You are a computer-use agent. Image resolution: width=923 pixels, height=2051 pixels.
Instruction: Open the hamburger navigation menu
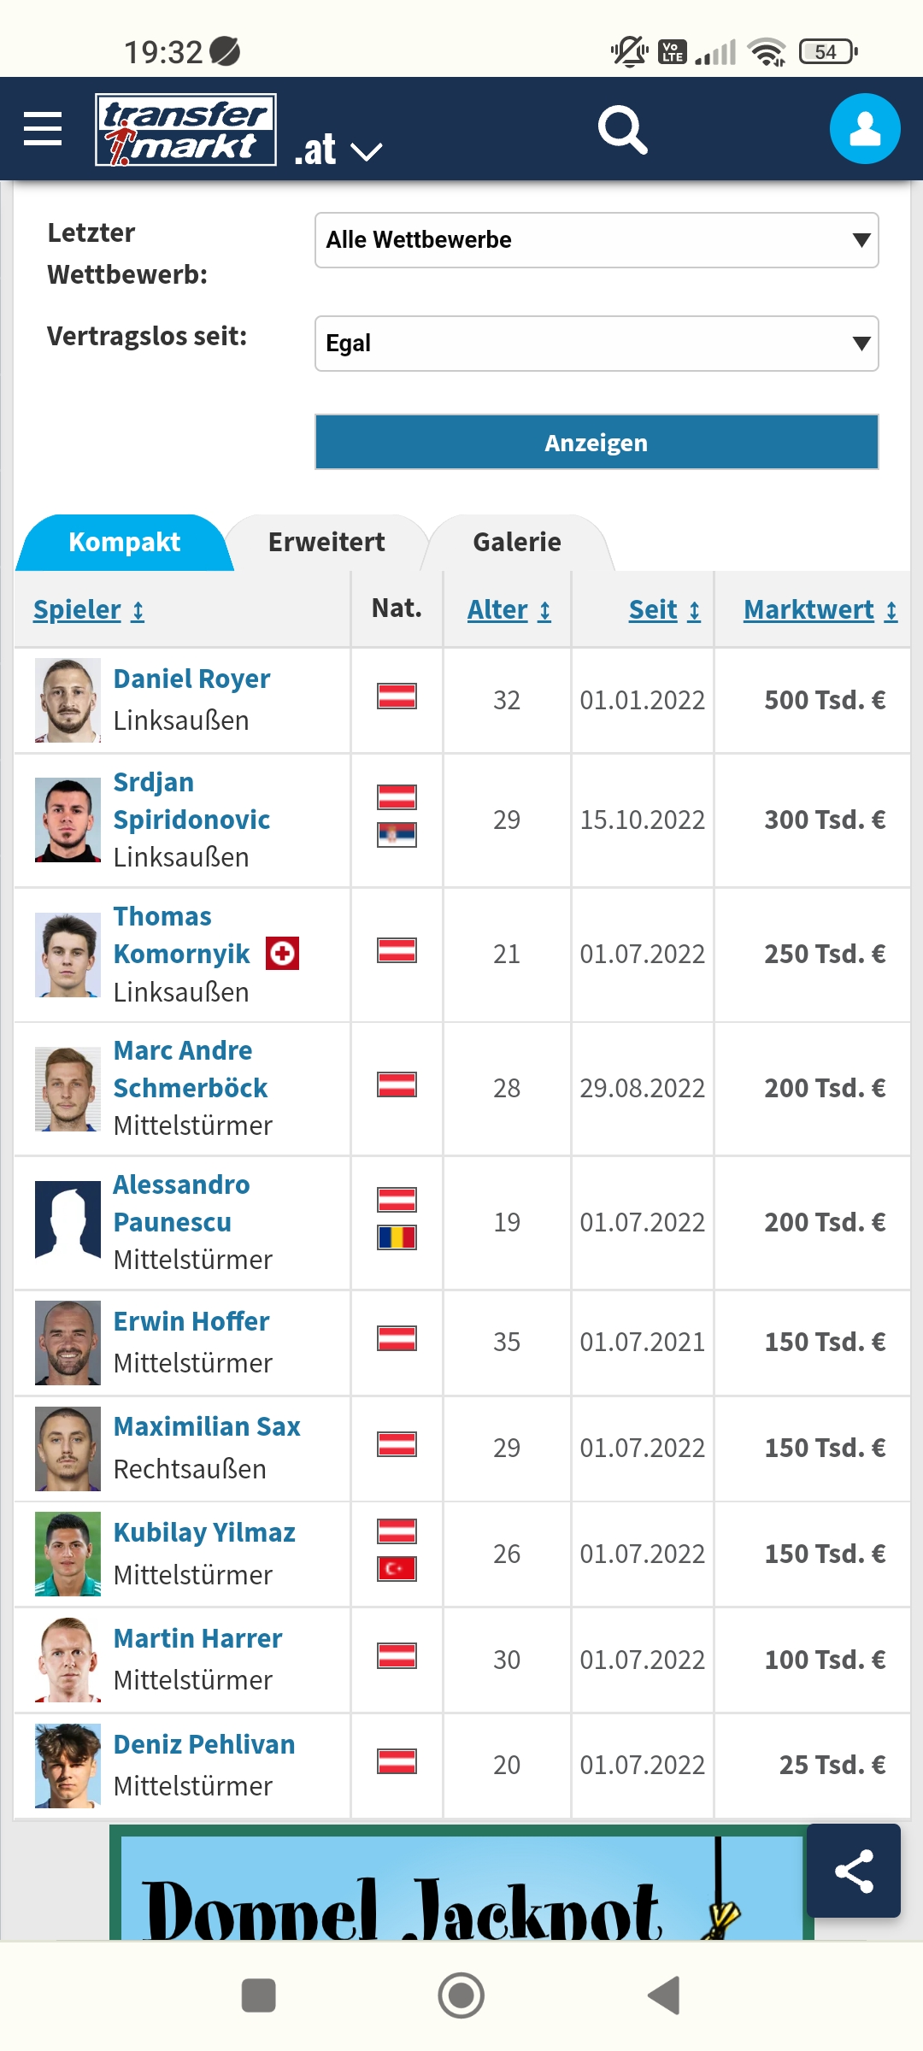(x=43, y=129)
